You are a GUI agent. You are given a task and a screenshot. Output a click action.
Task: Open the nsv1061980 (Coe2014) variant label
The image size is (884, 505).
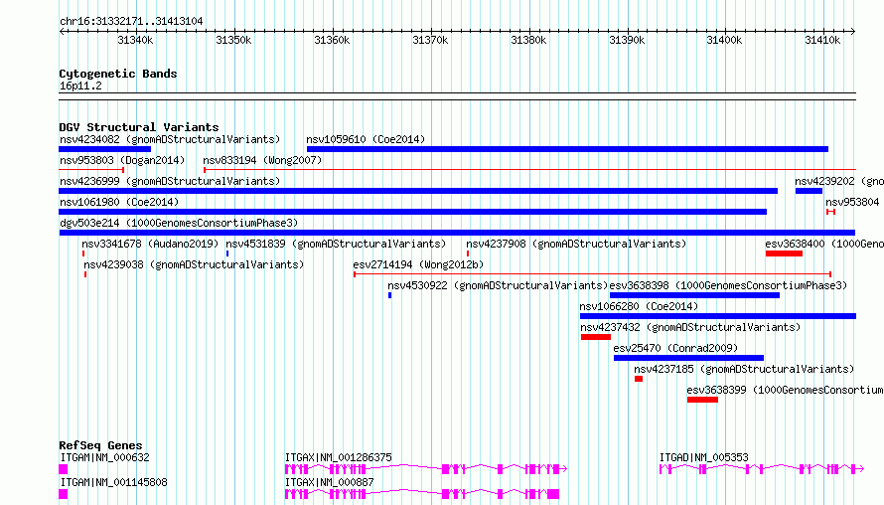click(x=119, y=203)
